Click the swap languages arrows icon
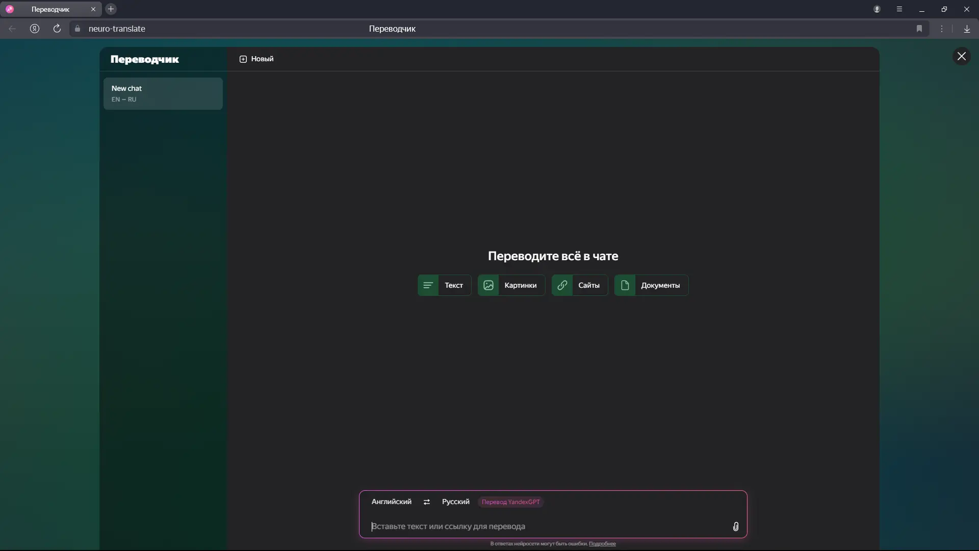 point(427,502)
